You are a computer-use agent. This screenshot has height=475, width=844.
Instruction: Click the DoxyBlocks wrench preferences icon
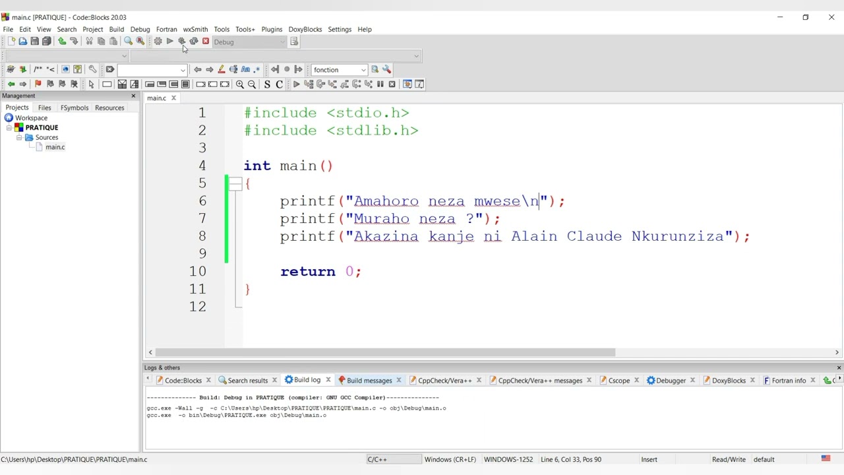[92, 69]
